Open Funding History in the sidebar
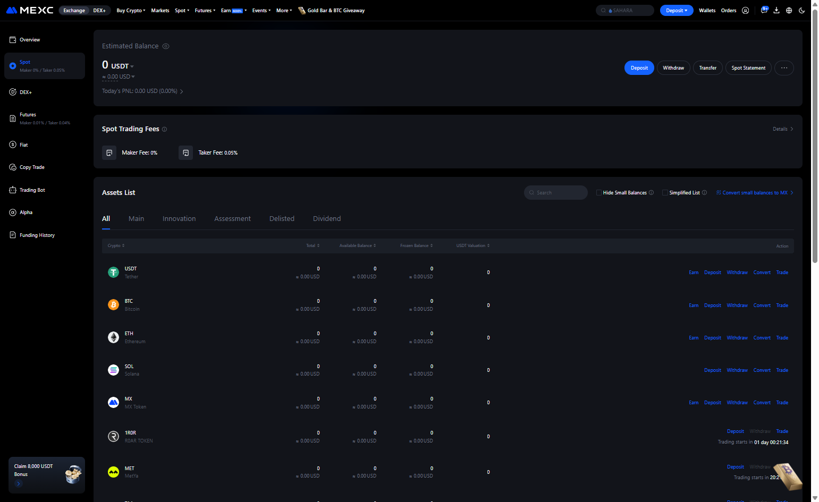 45,235
